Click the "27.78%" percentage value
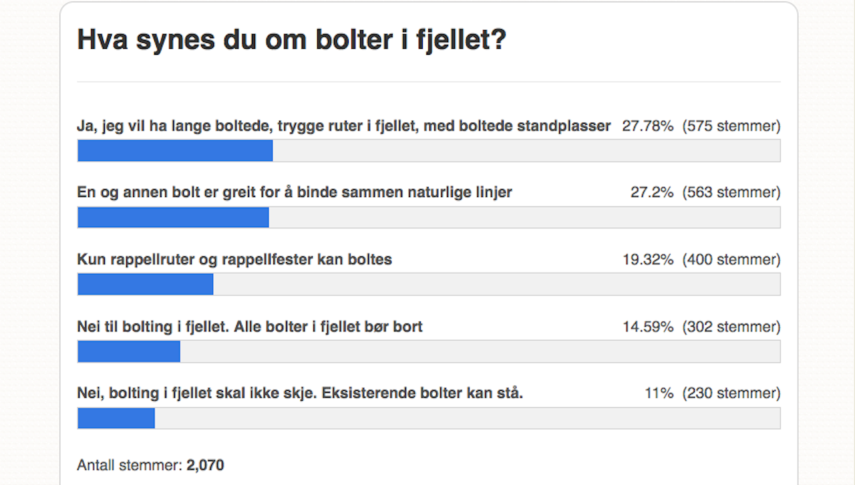Image resolution: width=855 pixels, height=485 pixels. [x=647, y=126]
